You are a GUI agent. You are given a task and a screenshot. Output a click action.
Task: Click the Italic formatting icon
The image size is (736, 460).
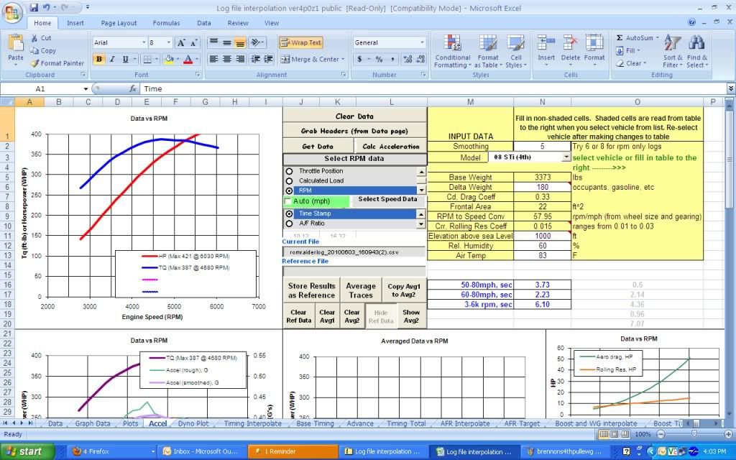point(112,60)
